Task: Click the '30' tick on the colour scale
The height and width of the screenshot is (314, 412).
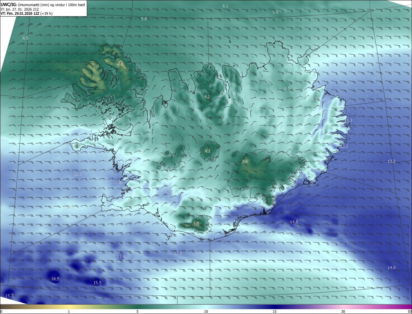Action: pyautogui.click(x=343, y=312)
